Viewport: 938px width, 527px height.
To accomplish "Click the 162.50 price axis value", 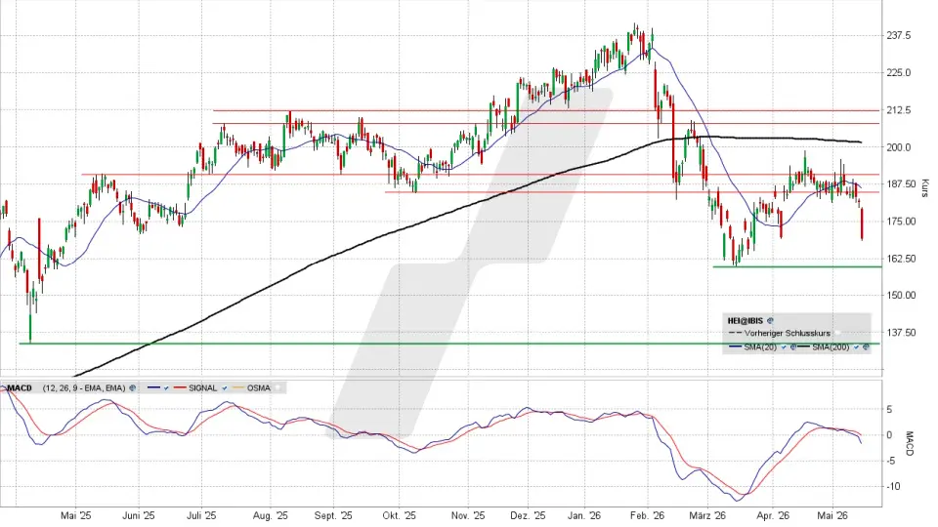I will tap(901, 259).
